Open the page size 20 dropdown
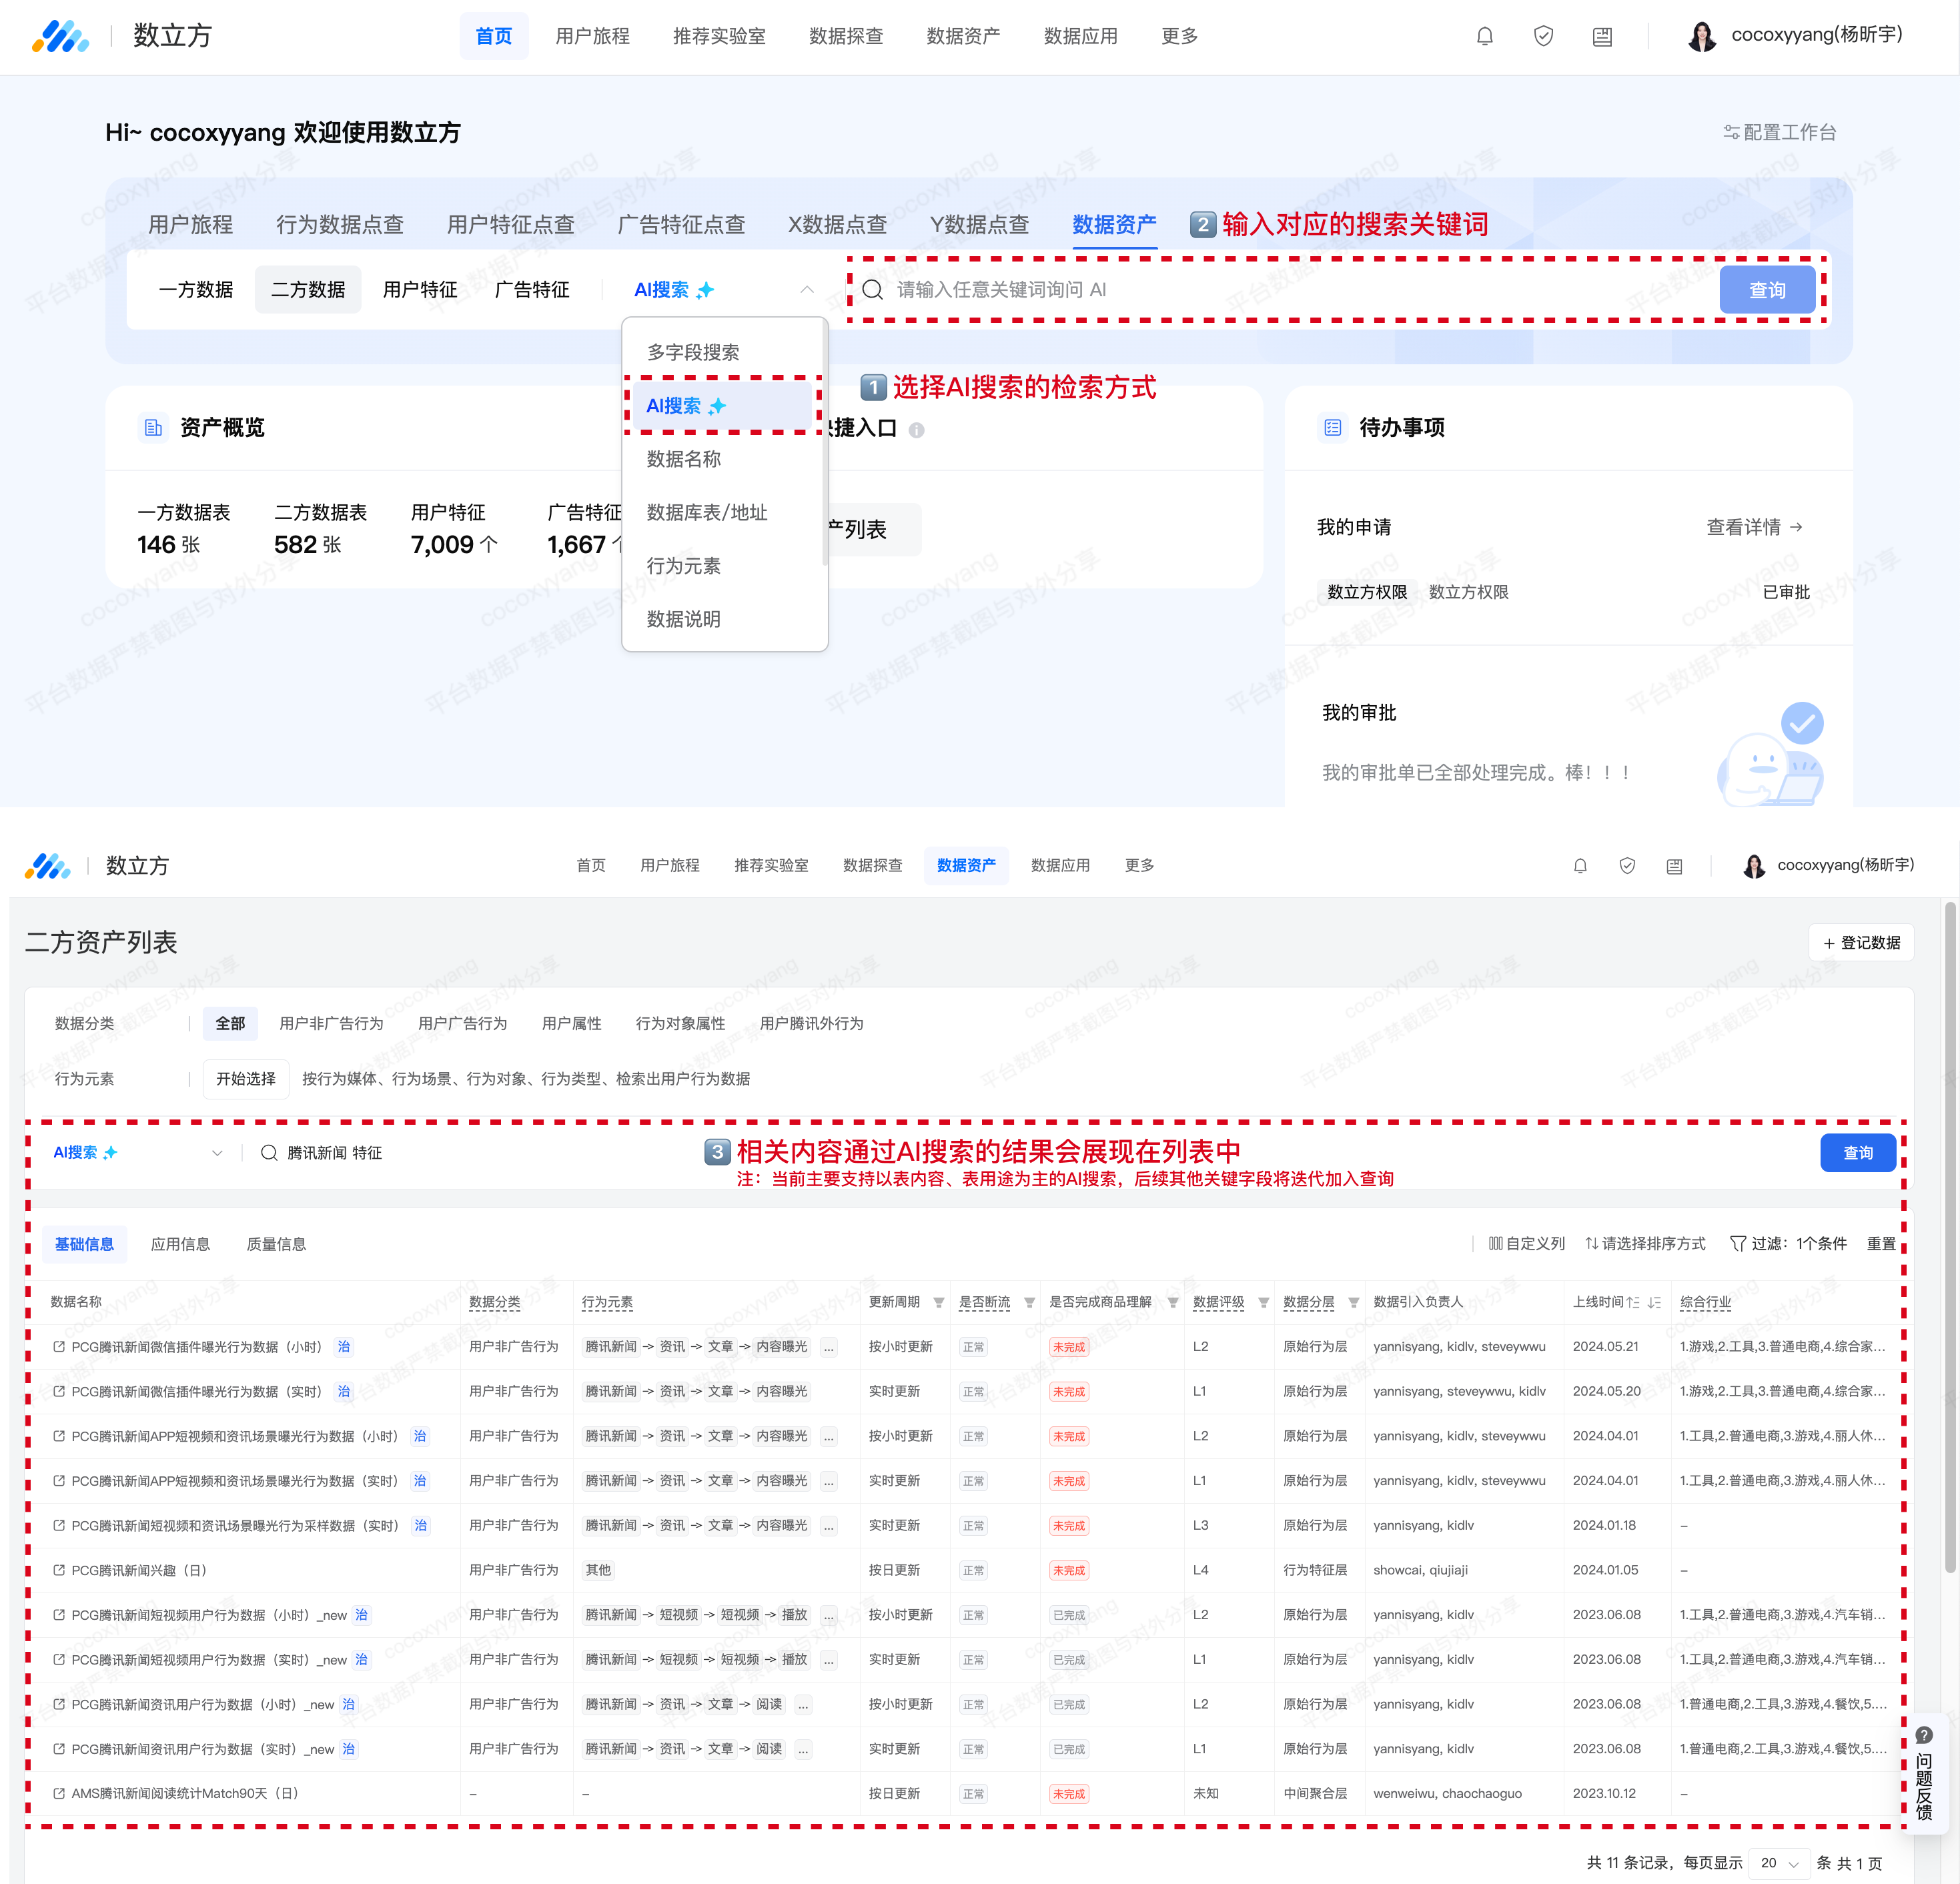1960x1884 pixels. 1779,1863
